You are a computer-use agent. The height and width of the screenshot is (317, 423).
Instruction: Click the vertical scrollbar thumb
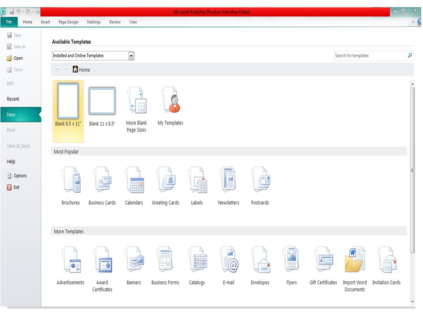[412, 170]
